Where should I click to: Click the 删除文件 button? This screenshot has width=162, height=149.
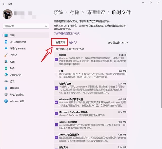60,42
